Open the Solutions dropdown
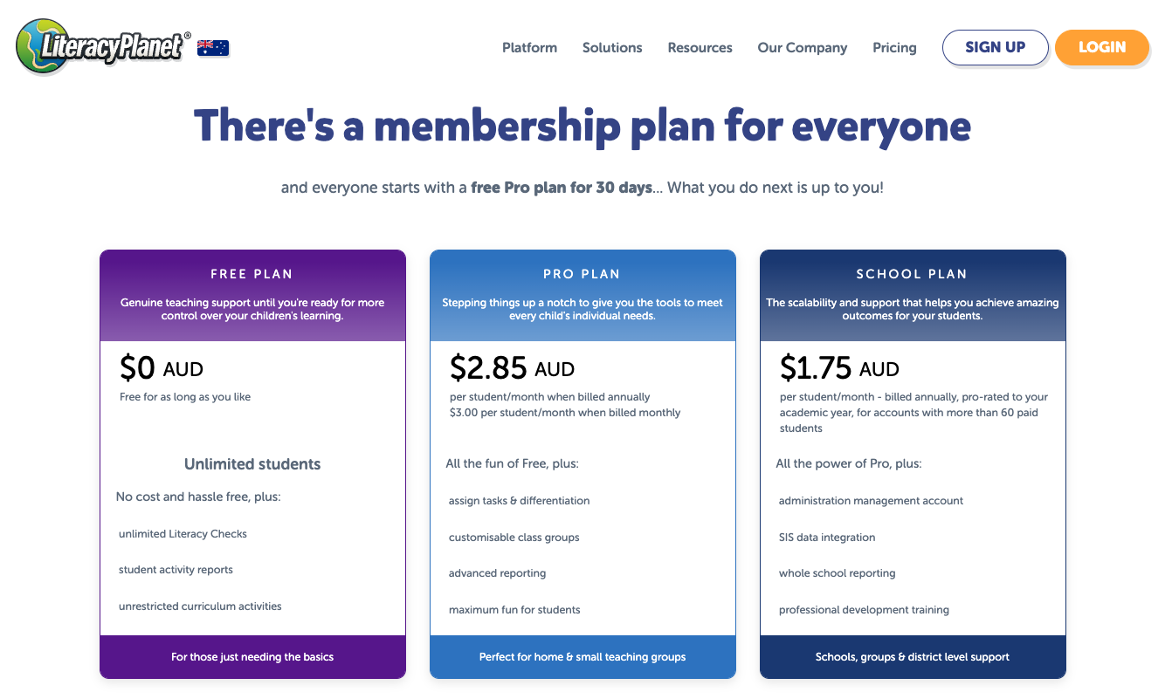The width and height of the screenshot is (1172, 699). (611, 48)
